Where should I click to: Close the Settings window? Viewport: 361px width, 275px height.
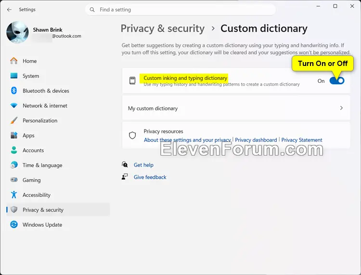pyautogui.click(x=352, y=6)
